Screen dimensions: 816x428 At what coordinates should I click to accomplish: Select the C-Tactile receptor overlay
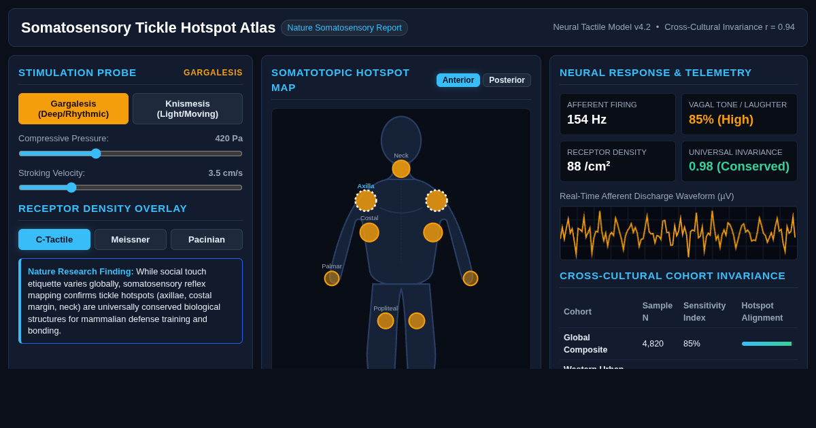click(54, 239)
